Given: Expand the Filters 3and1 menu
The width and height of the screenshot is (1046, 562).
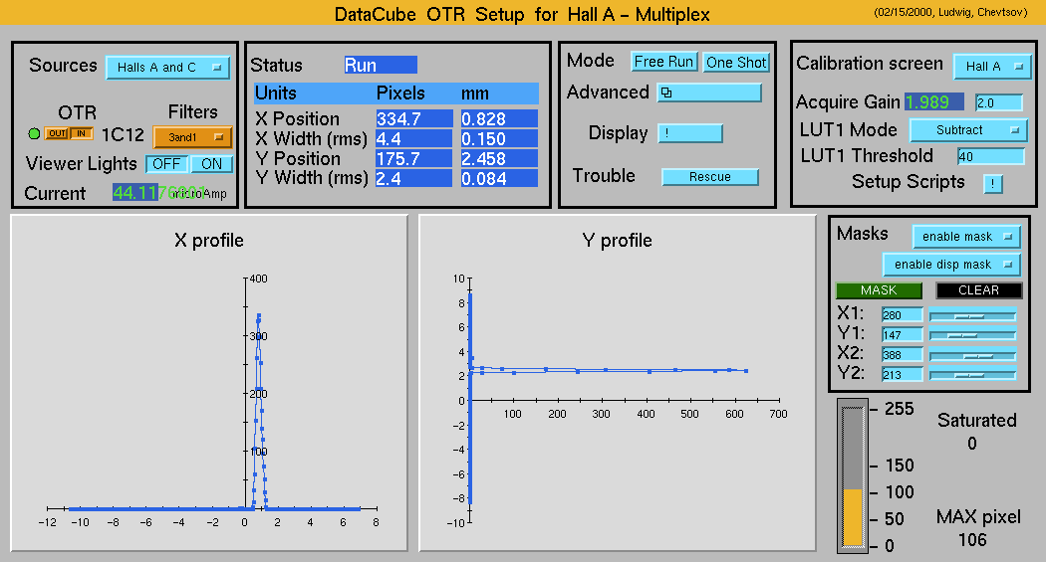Looking at the screenshot, I should (x=192, y=137).
